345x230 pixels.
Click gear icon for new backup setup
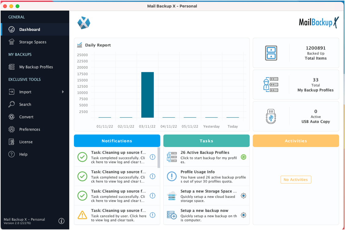tap(243, 215)
